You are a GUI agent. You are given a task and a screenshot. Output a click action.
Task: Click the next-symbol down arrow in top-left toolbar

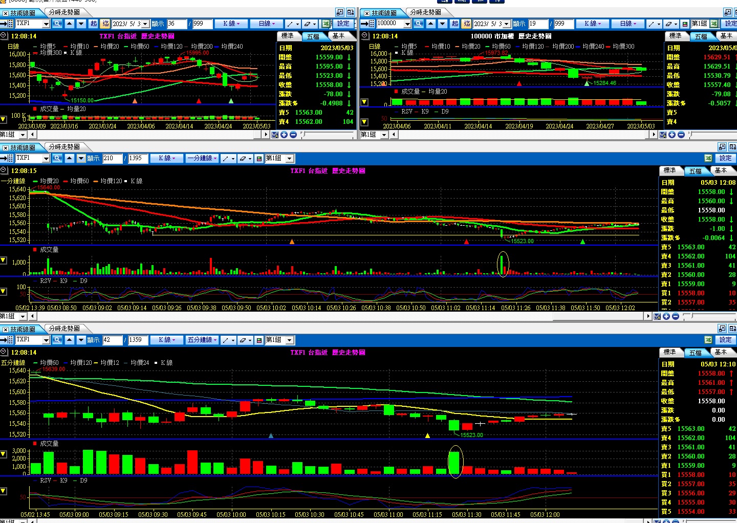pos(81,24)
